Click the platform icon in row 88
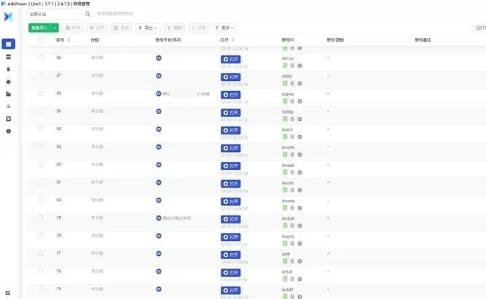The image size is (486, 299). (x=159, y=58)
